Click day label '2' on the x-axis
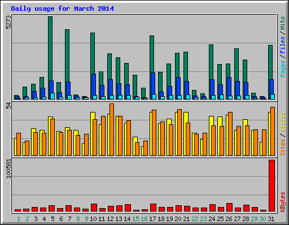 (27, 219)
